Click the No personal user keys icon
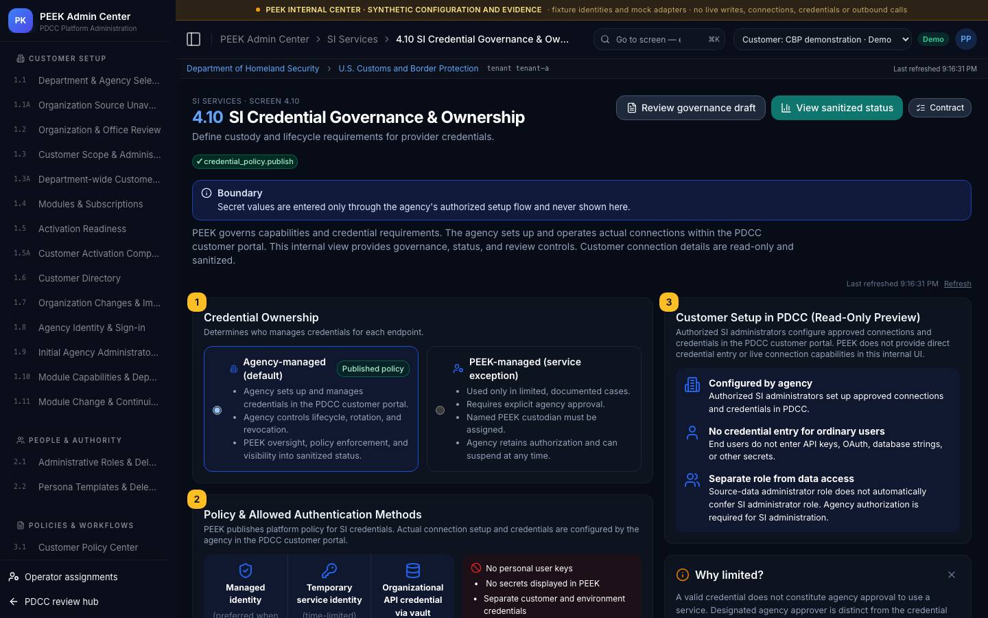 (x=476, y=568)
